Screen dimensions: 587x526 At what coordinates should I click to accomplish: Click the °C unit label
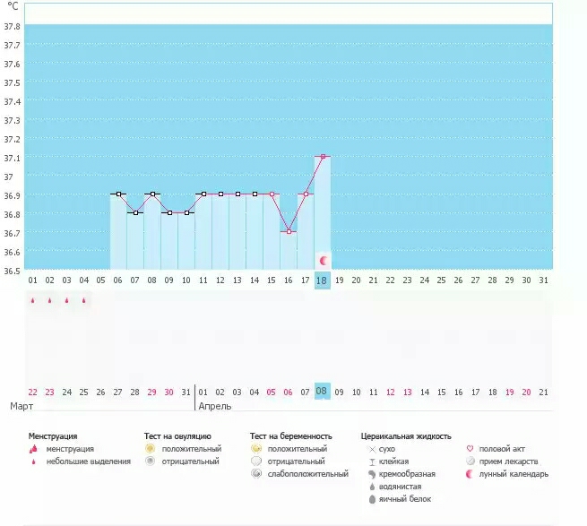pos(13,6)
